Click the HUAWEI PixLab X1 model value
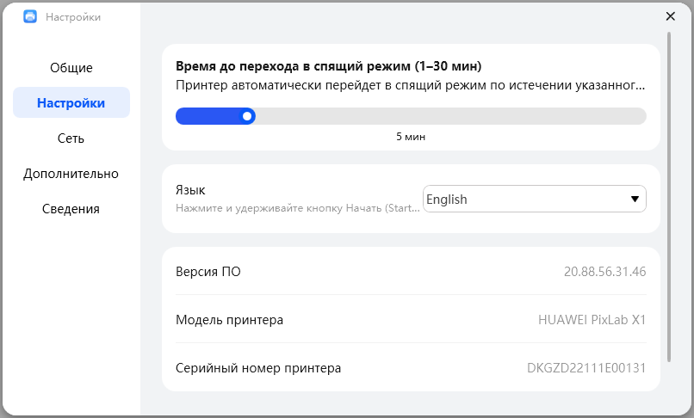Viewport: 694px width, 418px height. [592, 320]
